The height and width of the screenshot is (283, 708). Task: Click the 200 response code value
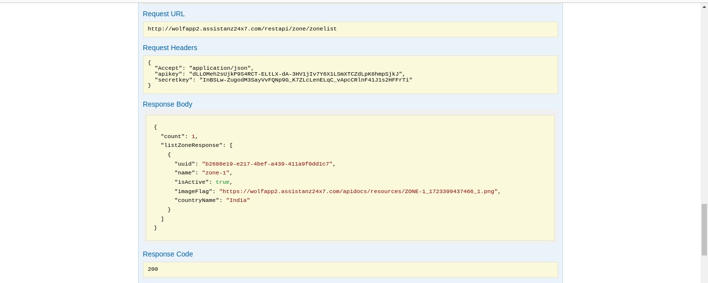point(153,269)
